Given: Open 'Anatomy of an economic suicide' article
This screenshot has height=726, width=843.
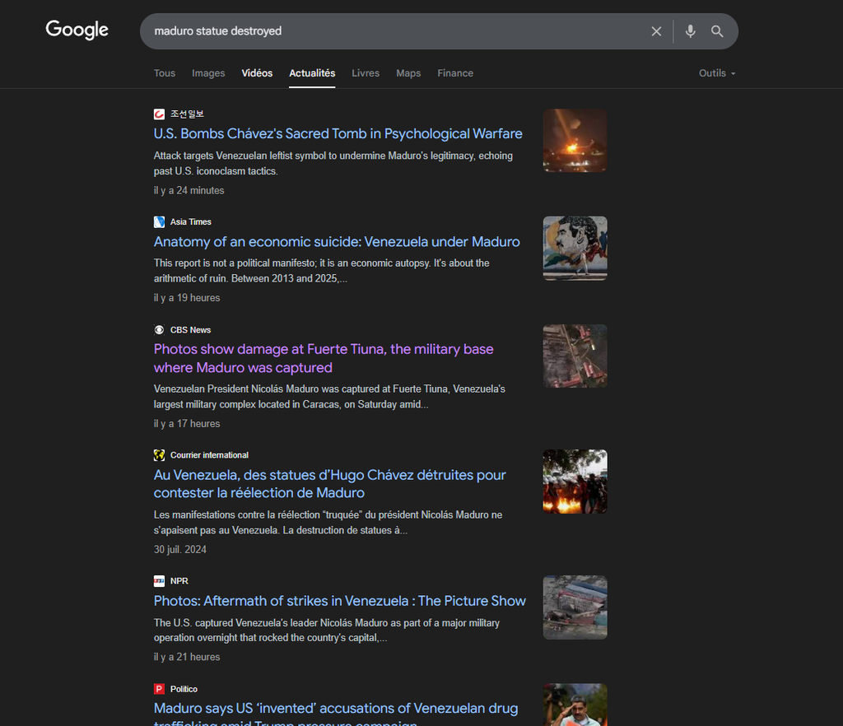Looking at the screenshot, I should click(337, 241).
